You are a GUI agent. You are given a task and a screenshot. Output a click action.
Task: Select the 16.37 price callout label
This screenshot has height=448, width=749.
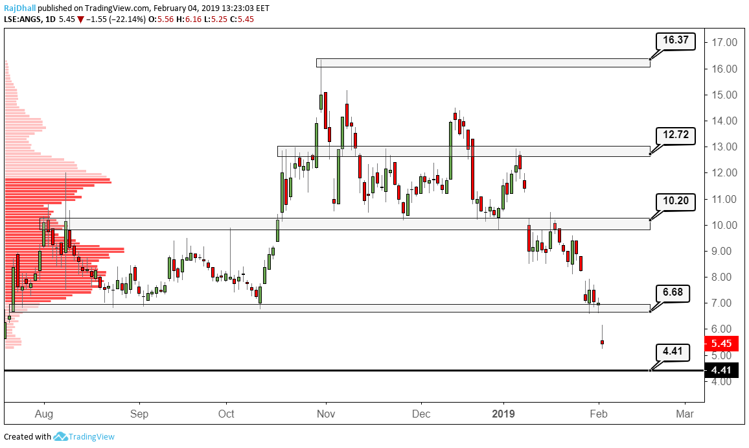pyautogui.click(x=675, y=40)
